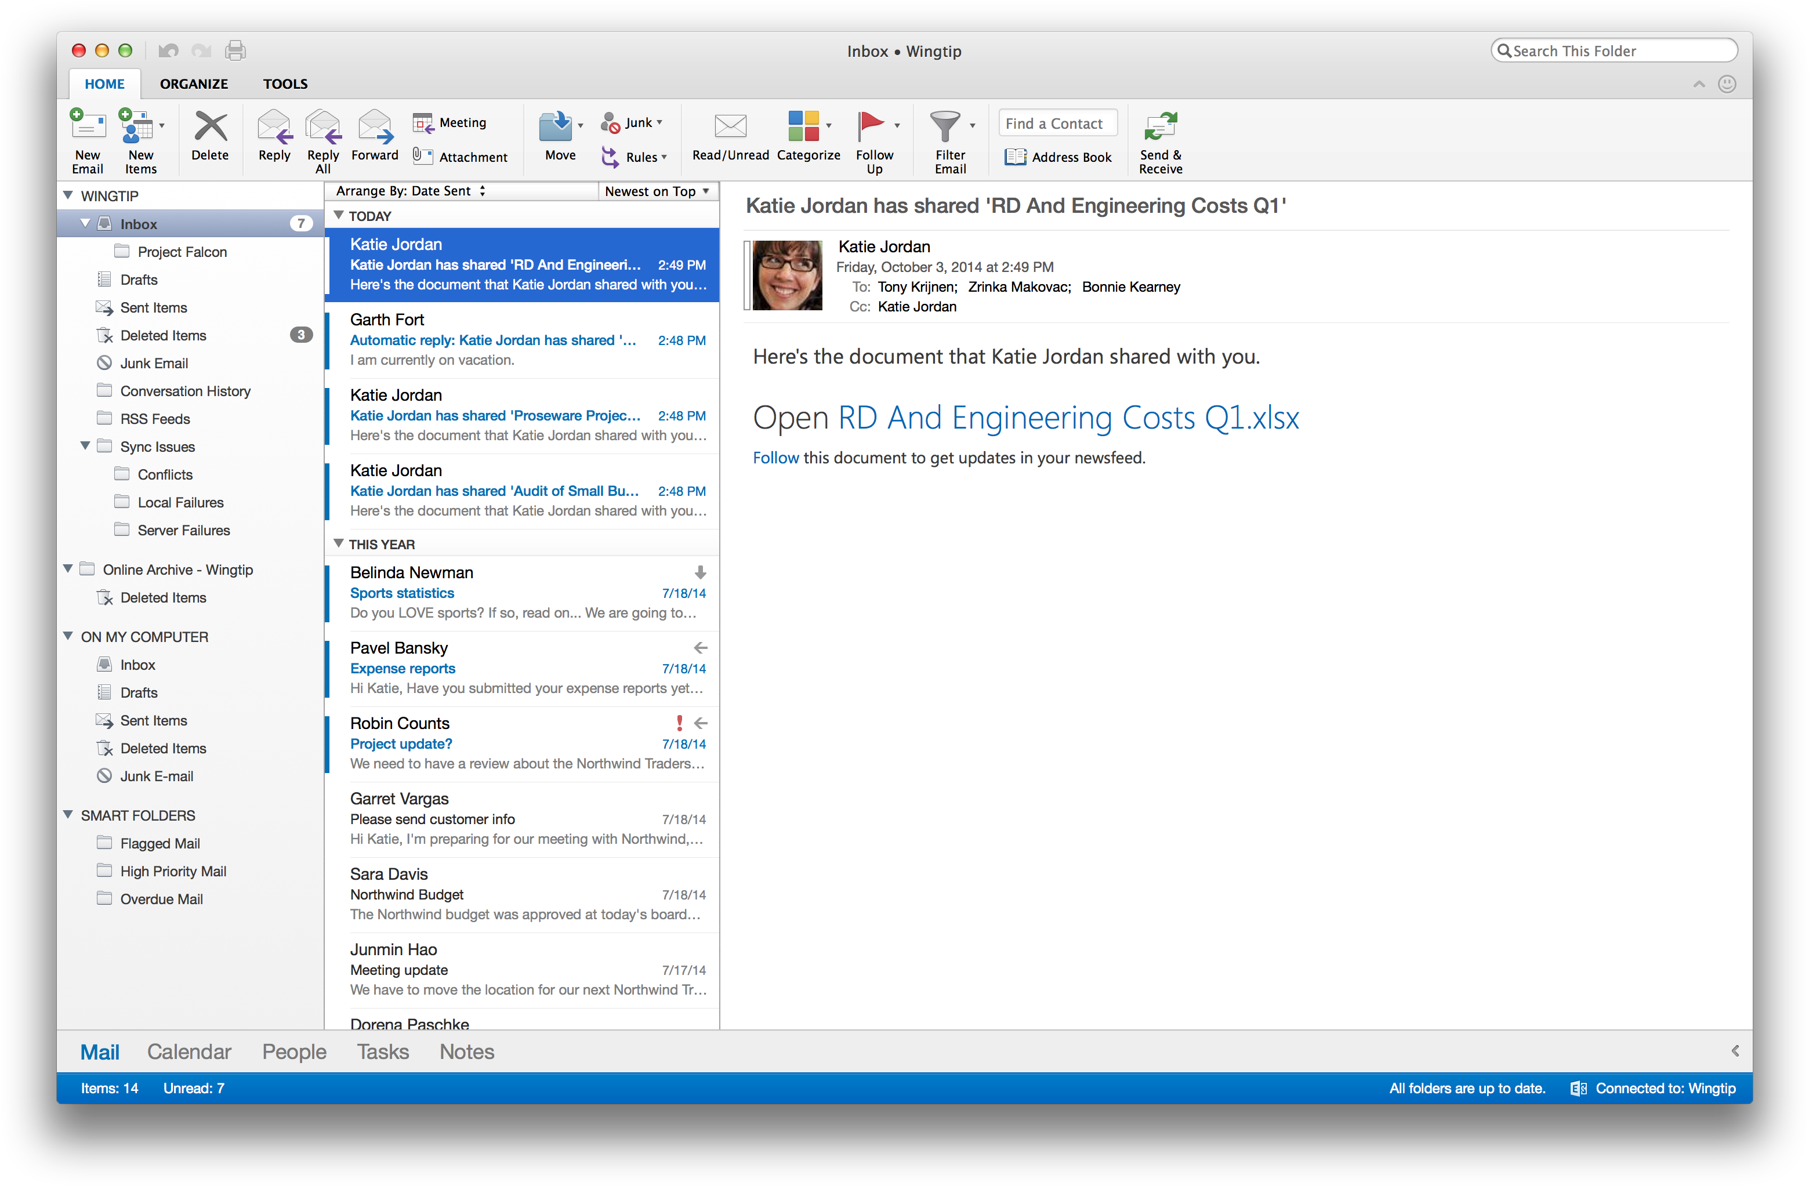Image resolution: width=1809 pixels, height=1186 pixels.
Task: Click the print icon in title bar
Action: pyautogui.click(x=235, y=51)
